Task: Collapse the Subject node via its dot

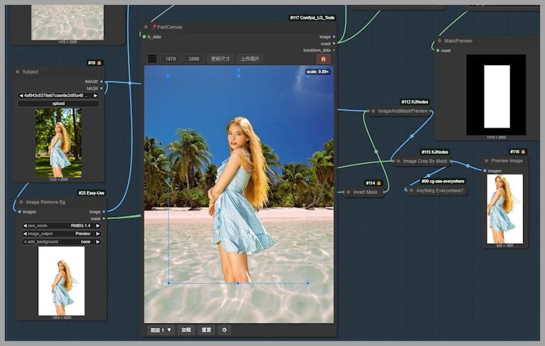Action: [18, 72]
